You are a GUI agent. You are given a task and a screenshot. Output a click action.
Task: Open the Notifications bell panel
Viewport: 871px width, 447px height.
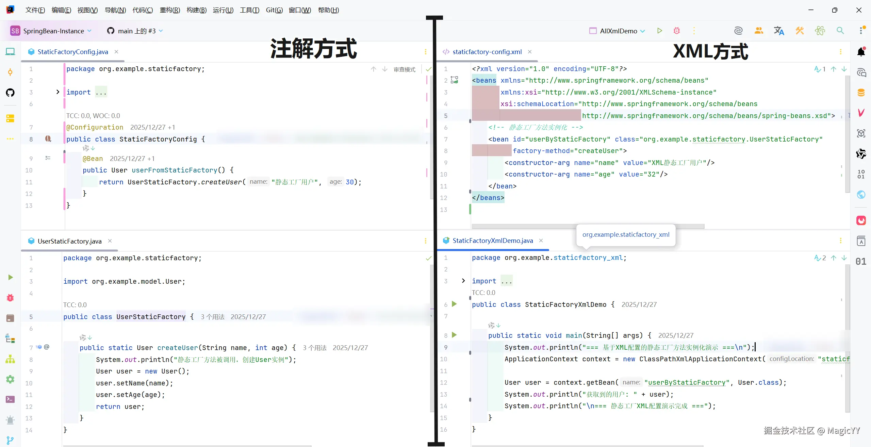(861, 52)
